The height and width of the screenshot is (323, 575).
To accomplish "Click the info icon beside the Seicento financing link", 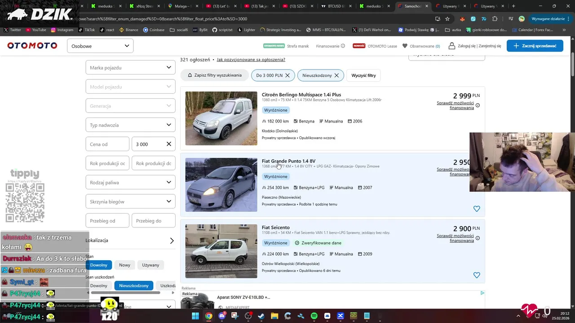I will click(x=478, y=238).
